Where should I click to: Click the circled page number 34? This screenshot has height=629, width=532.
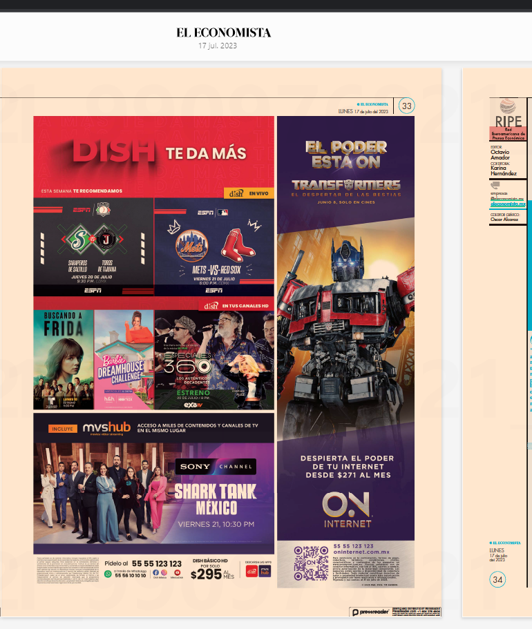(498, 579)
